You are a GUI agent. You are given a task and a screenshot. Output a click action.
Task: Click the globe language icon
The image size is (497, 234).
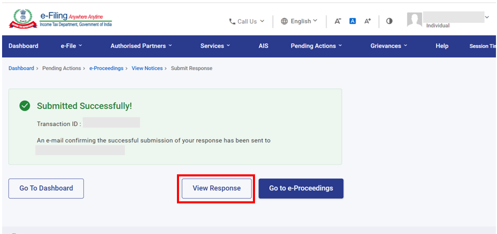pos(284,21)
